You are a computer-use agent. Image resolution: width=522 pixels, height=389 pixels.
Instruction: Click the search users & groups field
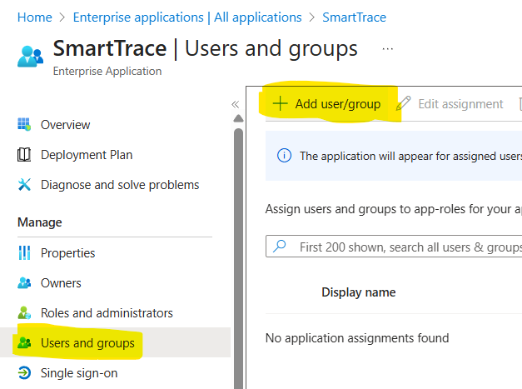408,247
